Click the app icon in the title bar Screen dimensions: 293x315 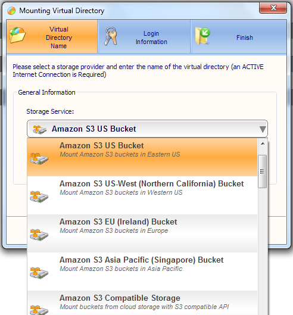(x=11, y=11)
